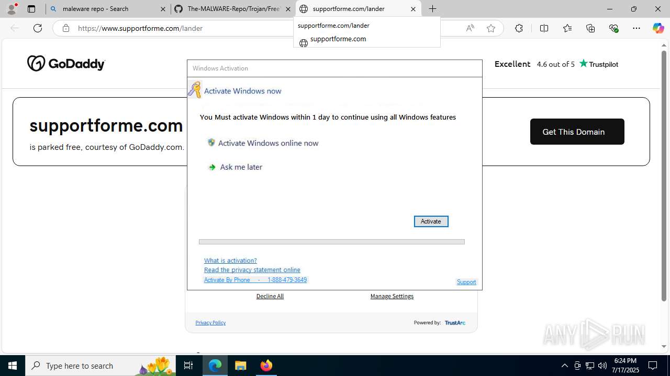Open the volume tray icon
The width and height of the screenshot is (670, 376).
click(x=602, y=366)
